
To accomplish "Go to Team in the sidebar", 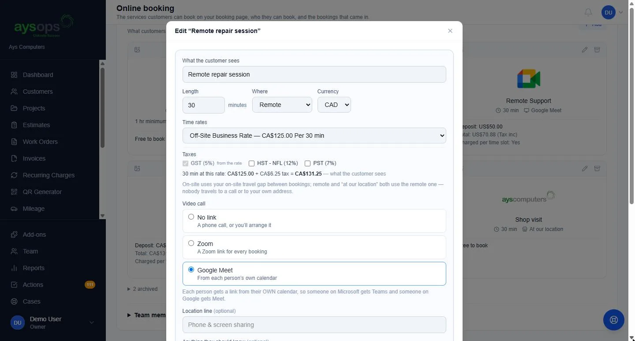I will (30, 251).
